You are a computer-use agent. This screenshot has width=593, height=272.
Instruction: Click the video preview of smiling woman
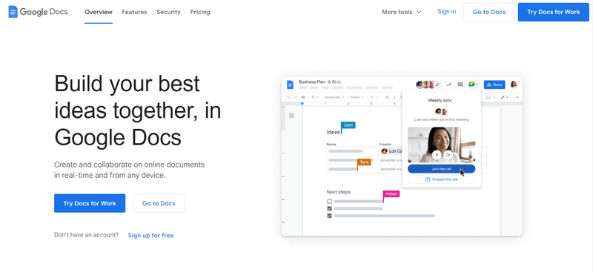tap(441, 145)
